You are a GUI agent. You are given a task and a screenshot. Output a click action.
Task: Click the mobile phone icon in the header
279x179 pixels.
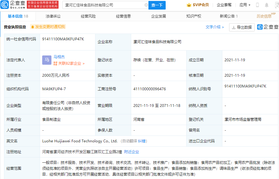[257, 5]
